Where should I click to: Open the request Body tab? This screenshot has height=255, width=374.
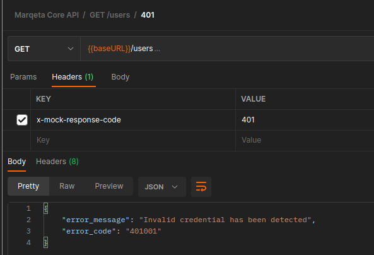pyautogui.click(x=120, y=77)
